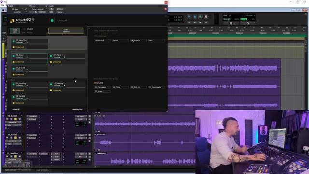
Task: Click the round record icon in Pro Tools toolbar
Action: click(x=206, y=17)
